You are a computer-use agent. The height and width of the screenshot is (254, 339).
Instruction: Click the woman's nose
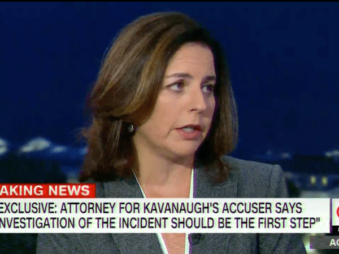(x=198, y=103)
